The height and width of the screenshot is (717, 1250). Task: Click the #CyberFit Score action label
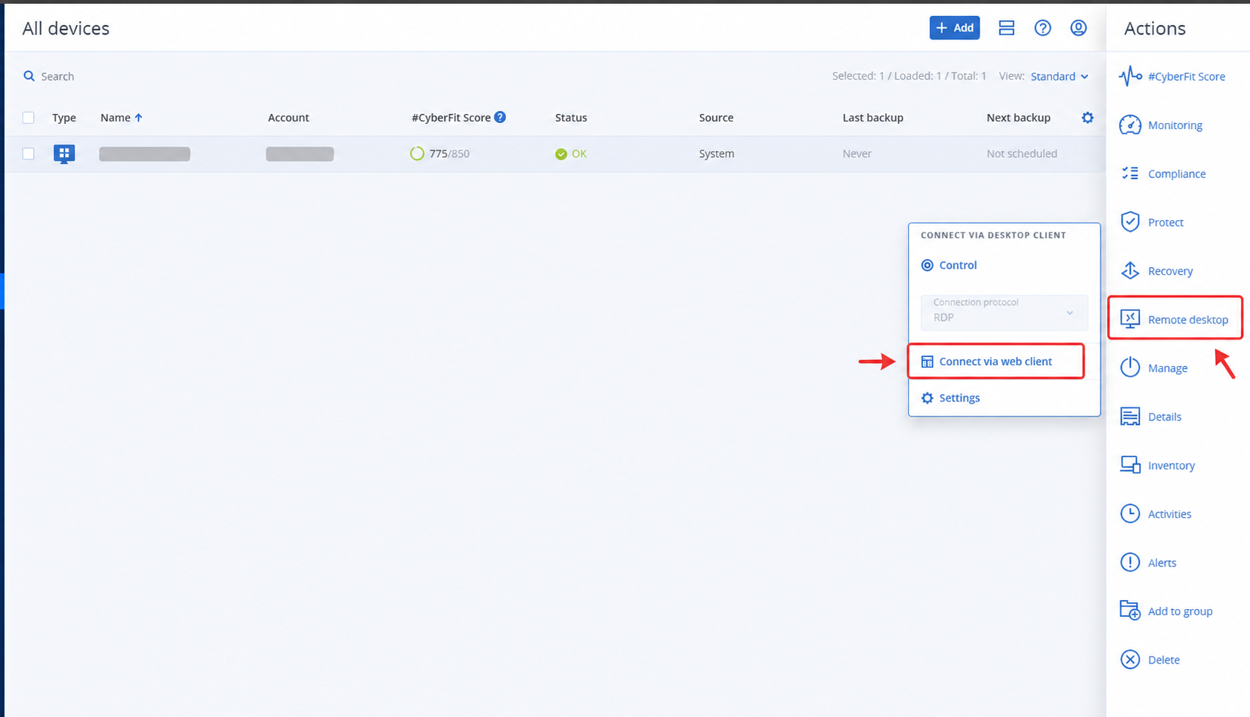(1187, 76)
